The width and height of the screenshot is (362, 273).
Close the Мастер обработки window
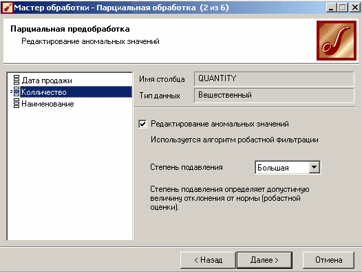point(354,8)
